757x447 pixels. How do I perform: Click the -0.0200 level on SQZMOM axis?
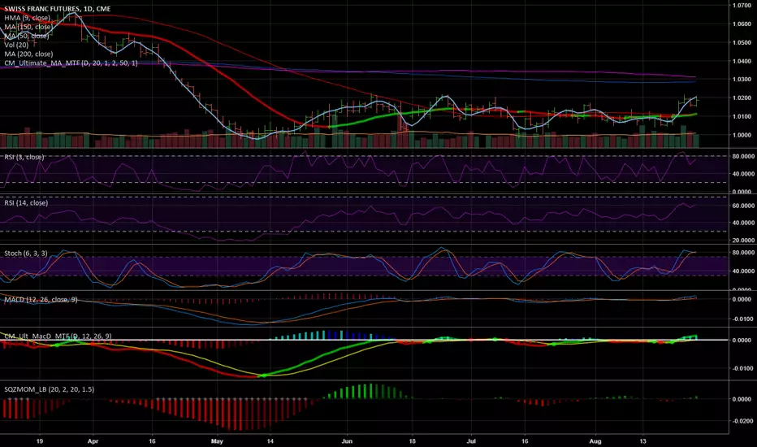[742, 421]
